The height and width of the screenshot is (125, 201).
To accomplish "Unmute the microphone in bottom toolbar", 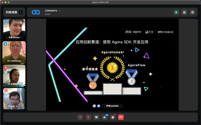I will coord(80,117).
